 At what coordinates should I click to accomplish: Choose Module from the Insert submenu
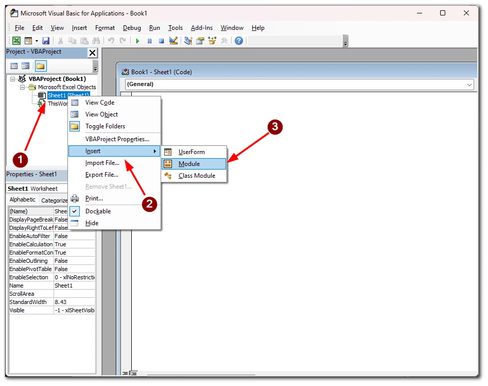click(x=194, y=164)
